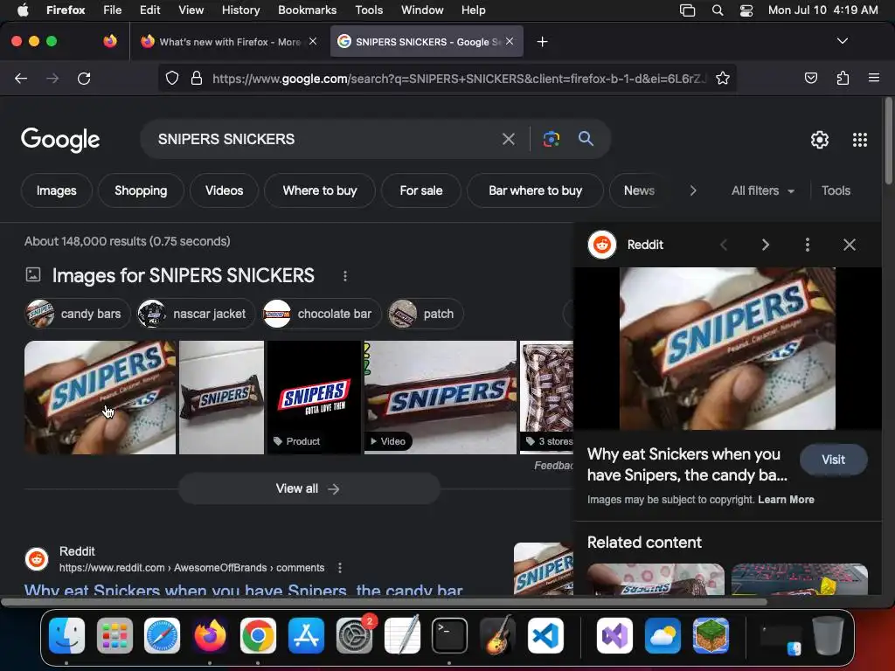The height and width of the screenshot is (671, 895).
Task: Select the News filter chip
Action: click(x=639, y=190)
